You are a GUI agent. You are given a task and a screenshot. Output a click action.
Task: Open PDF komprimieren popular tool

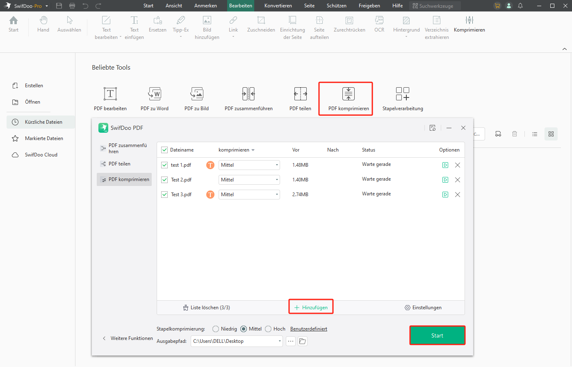(x=349, y=99)
